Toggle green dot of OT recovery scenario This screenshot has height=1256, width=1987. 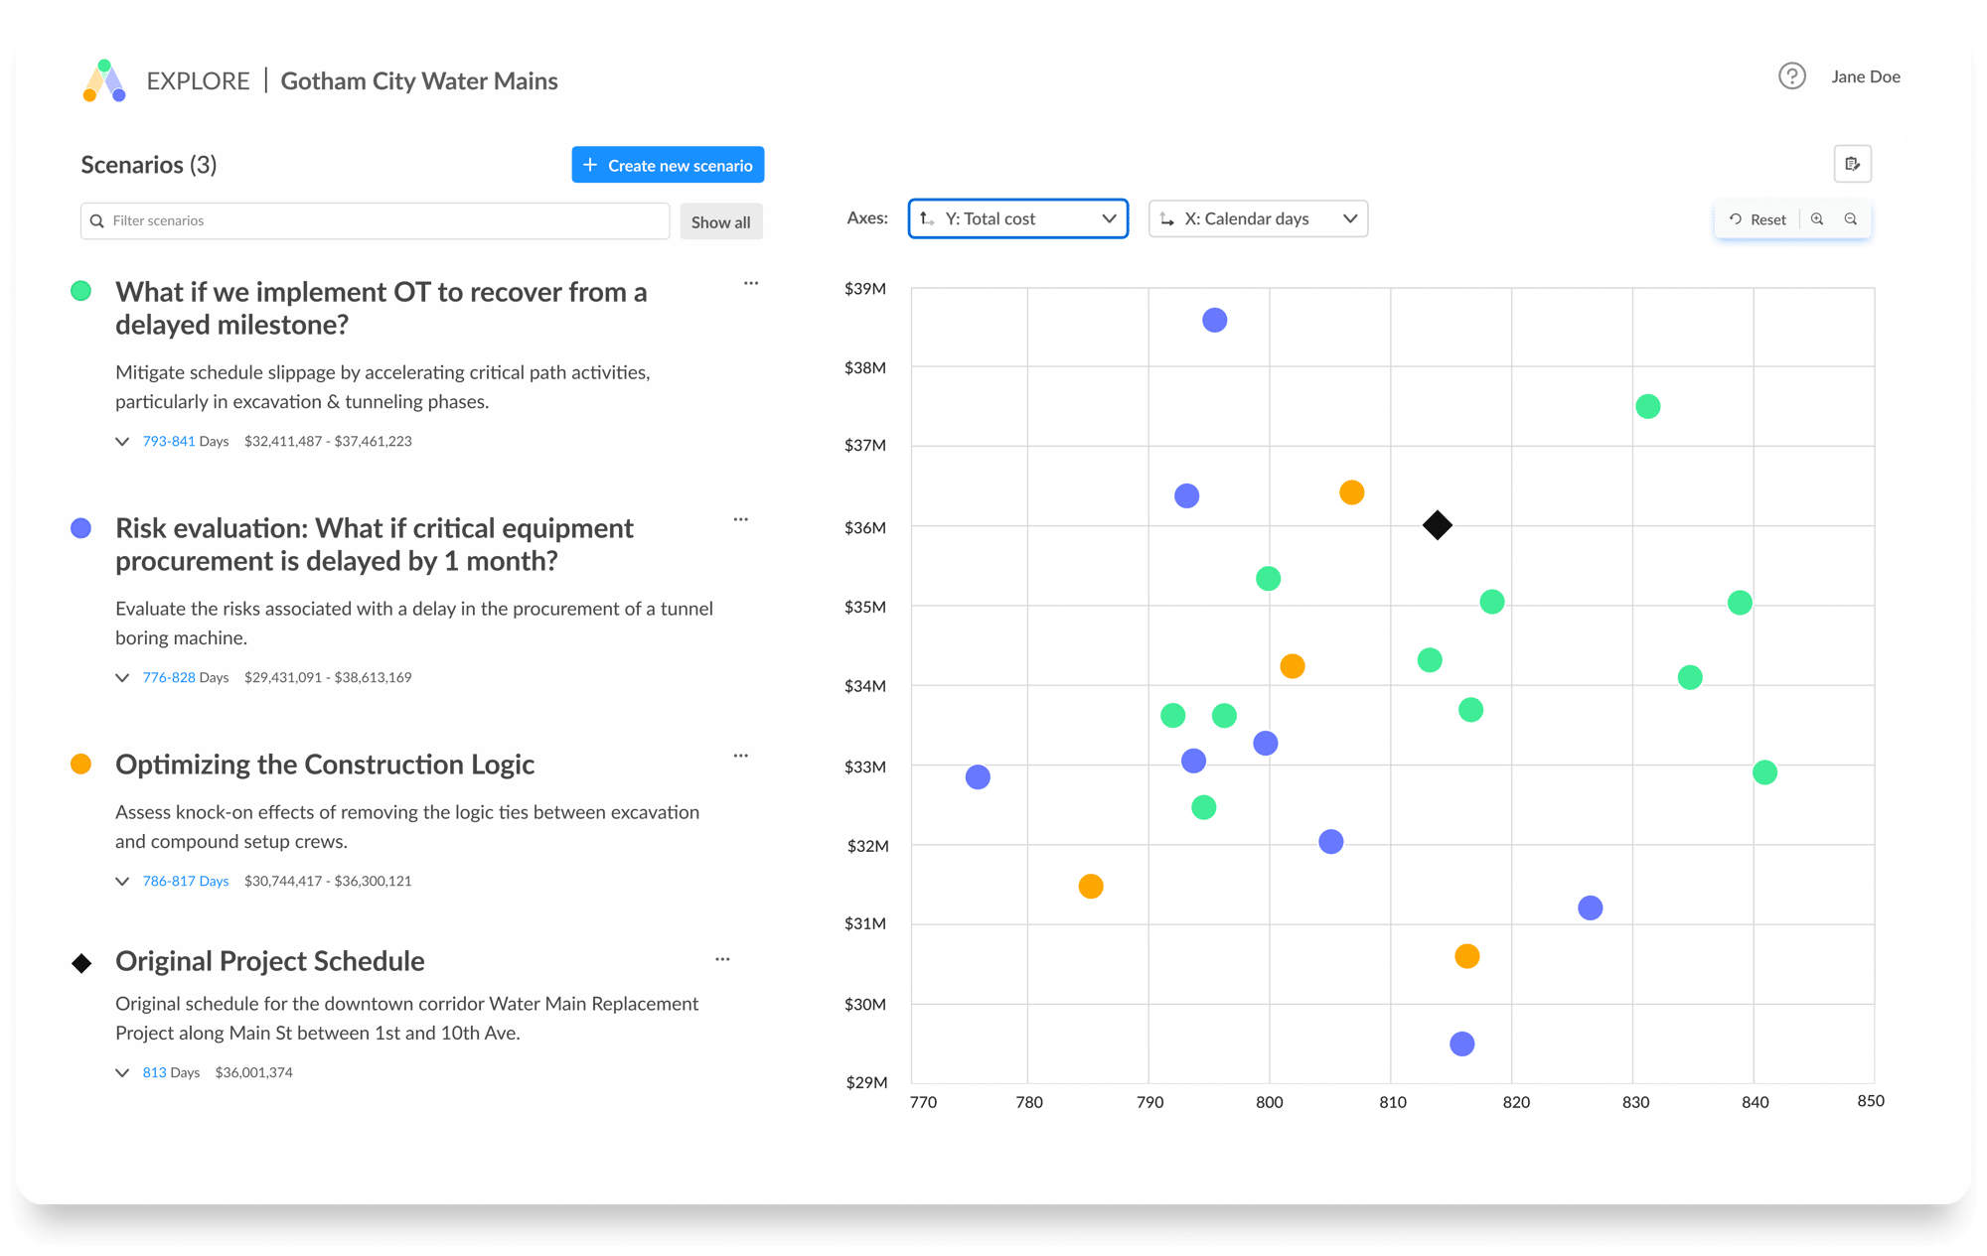81,291
